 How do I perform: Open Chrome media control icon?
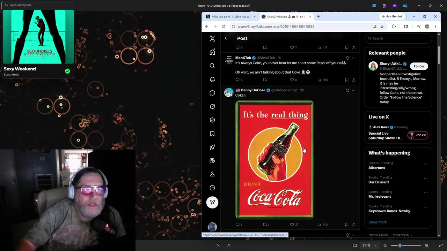418,26
